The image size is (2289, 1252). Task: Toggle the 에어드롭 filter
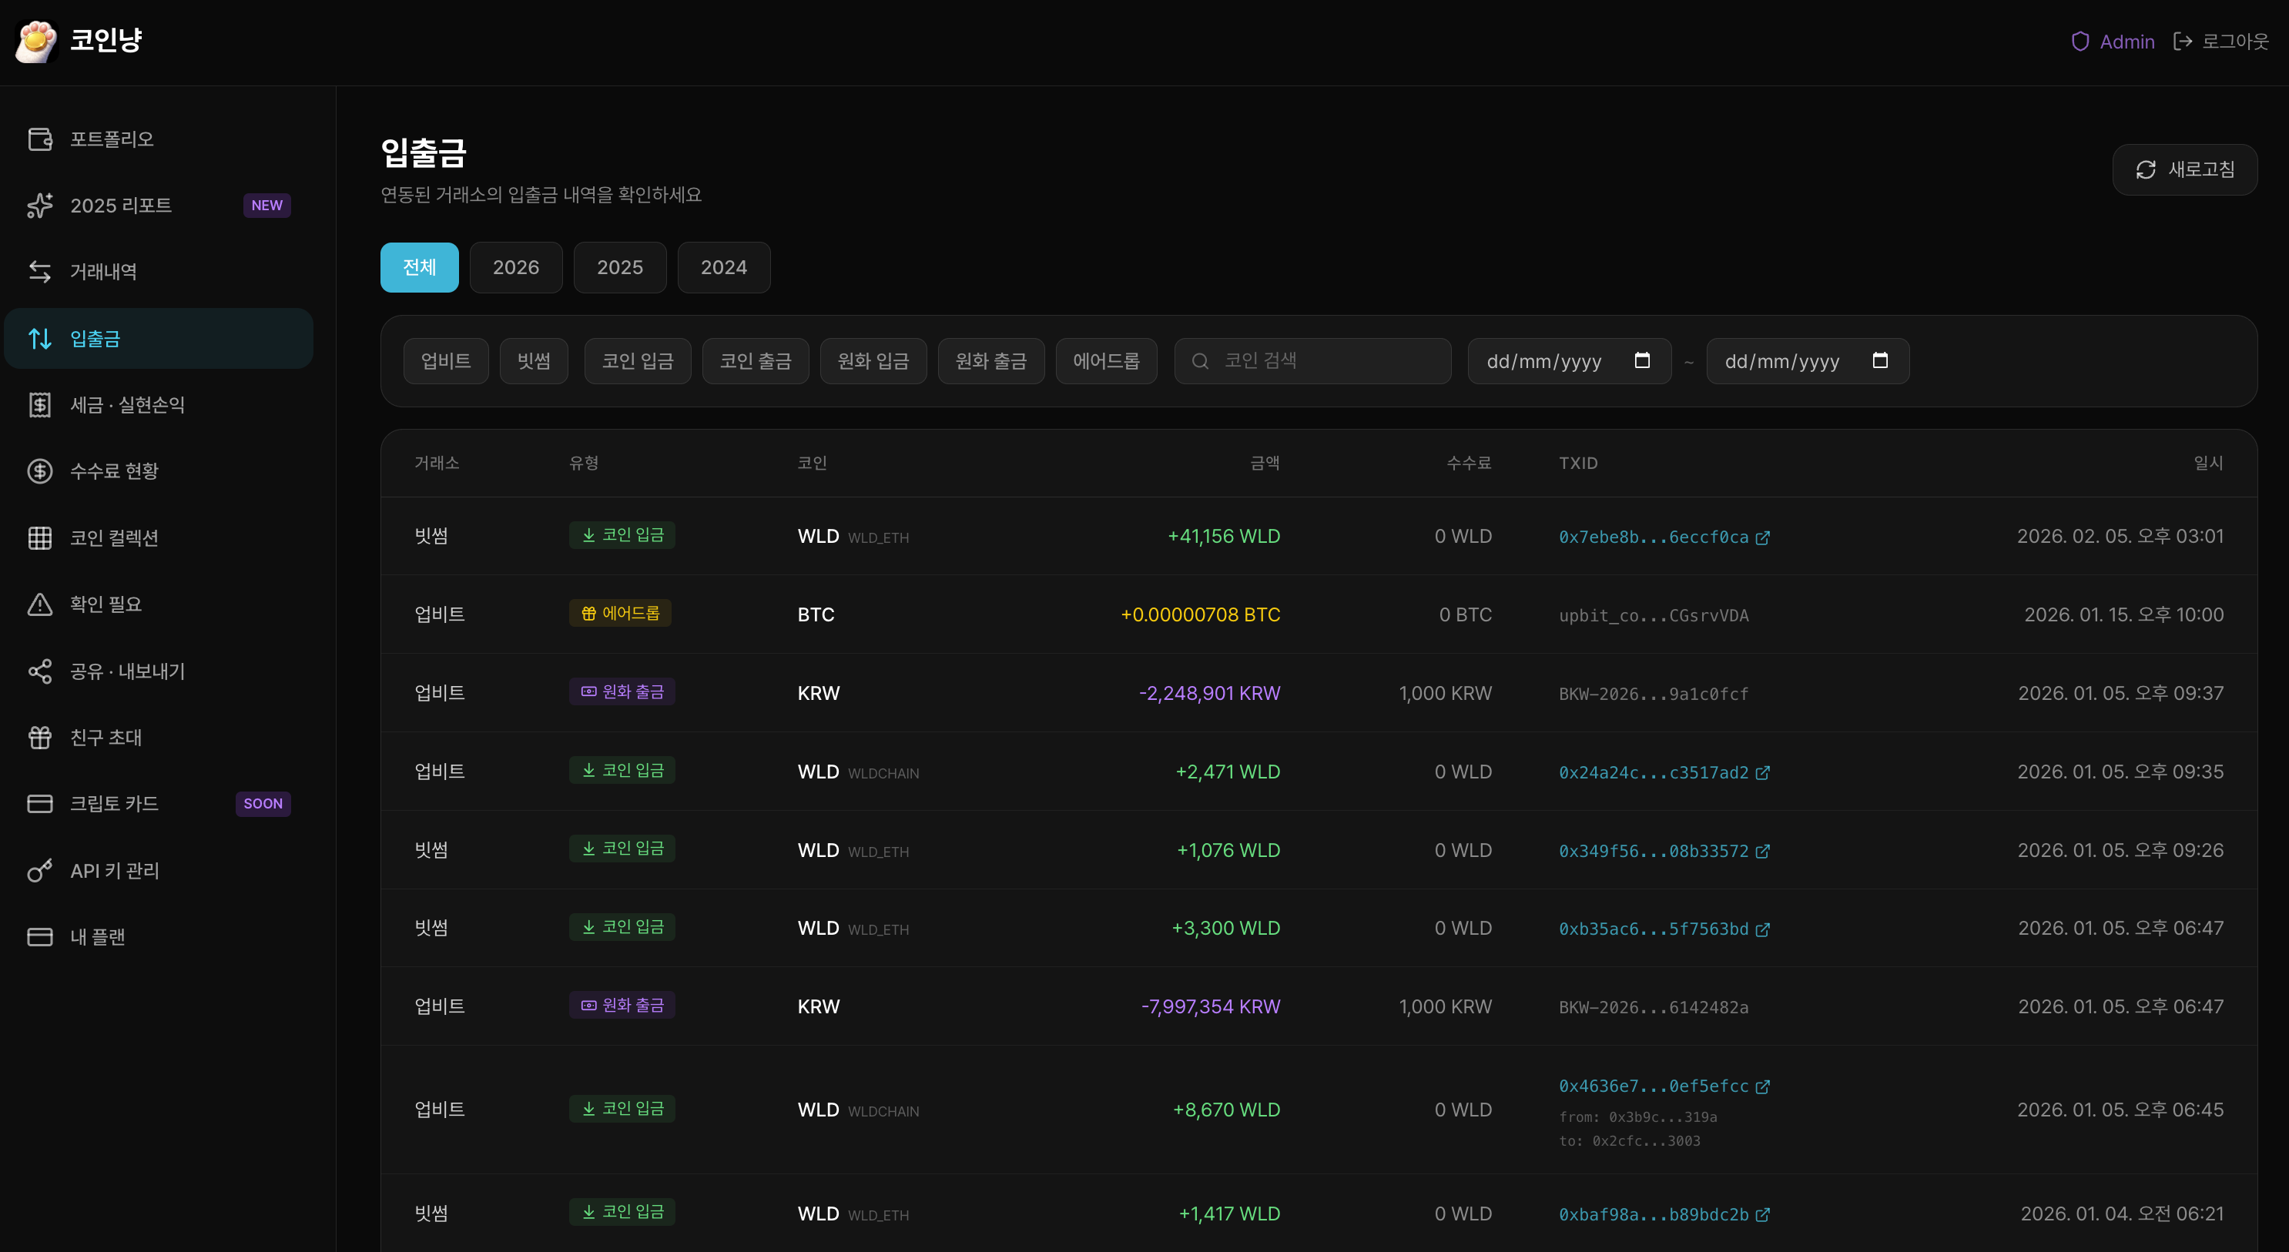(x=1105, y=361)
